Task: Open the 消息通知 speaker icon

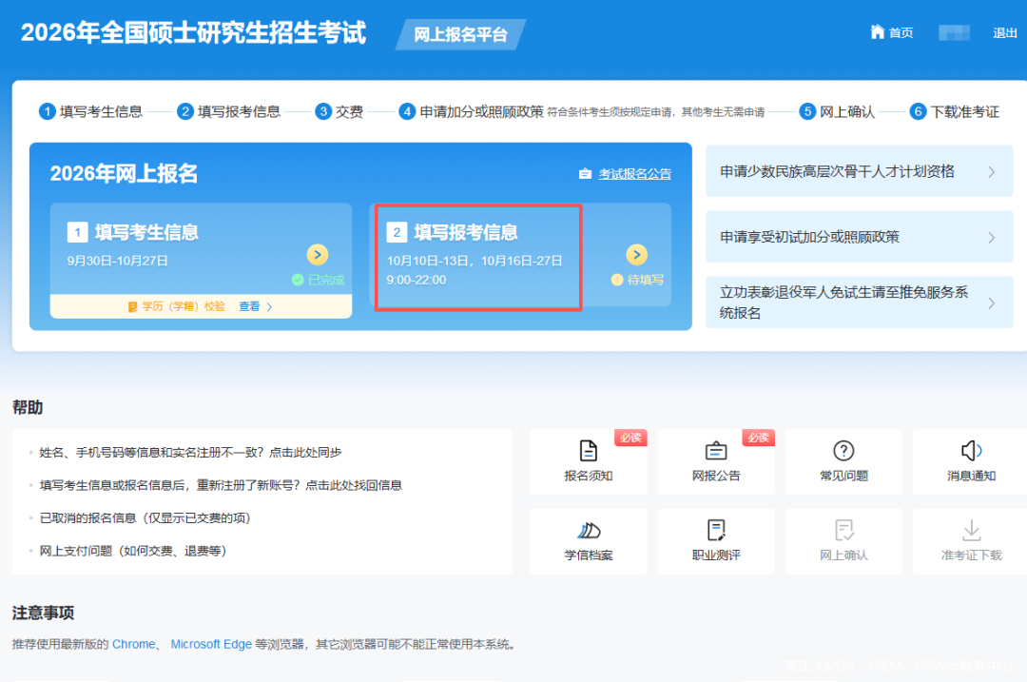Action: 971,451
